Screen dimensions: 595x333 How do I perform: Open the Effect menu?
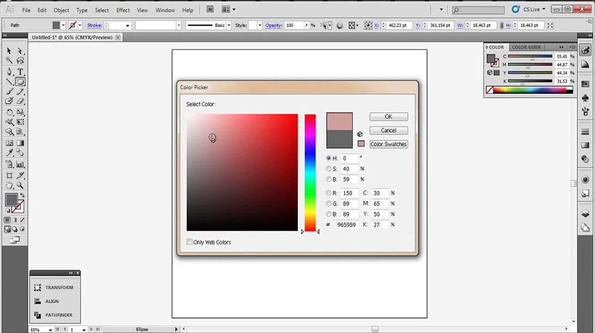coord(123,10)
